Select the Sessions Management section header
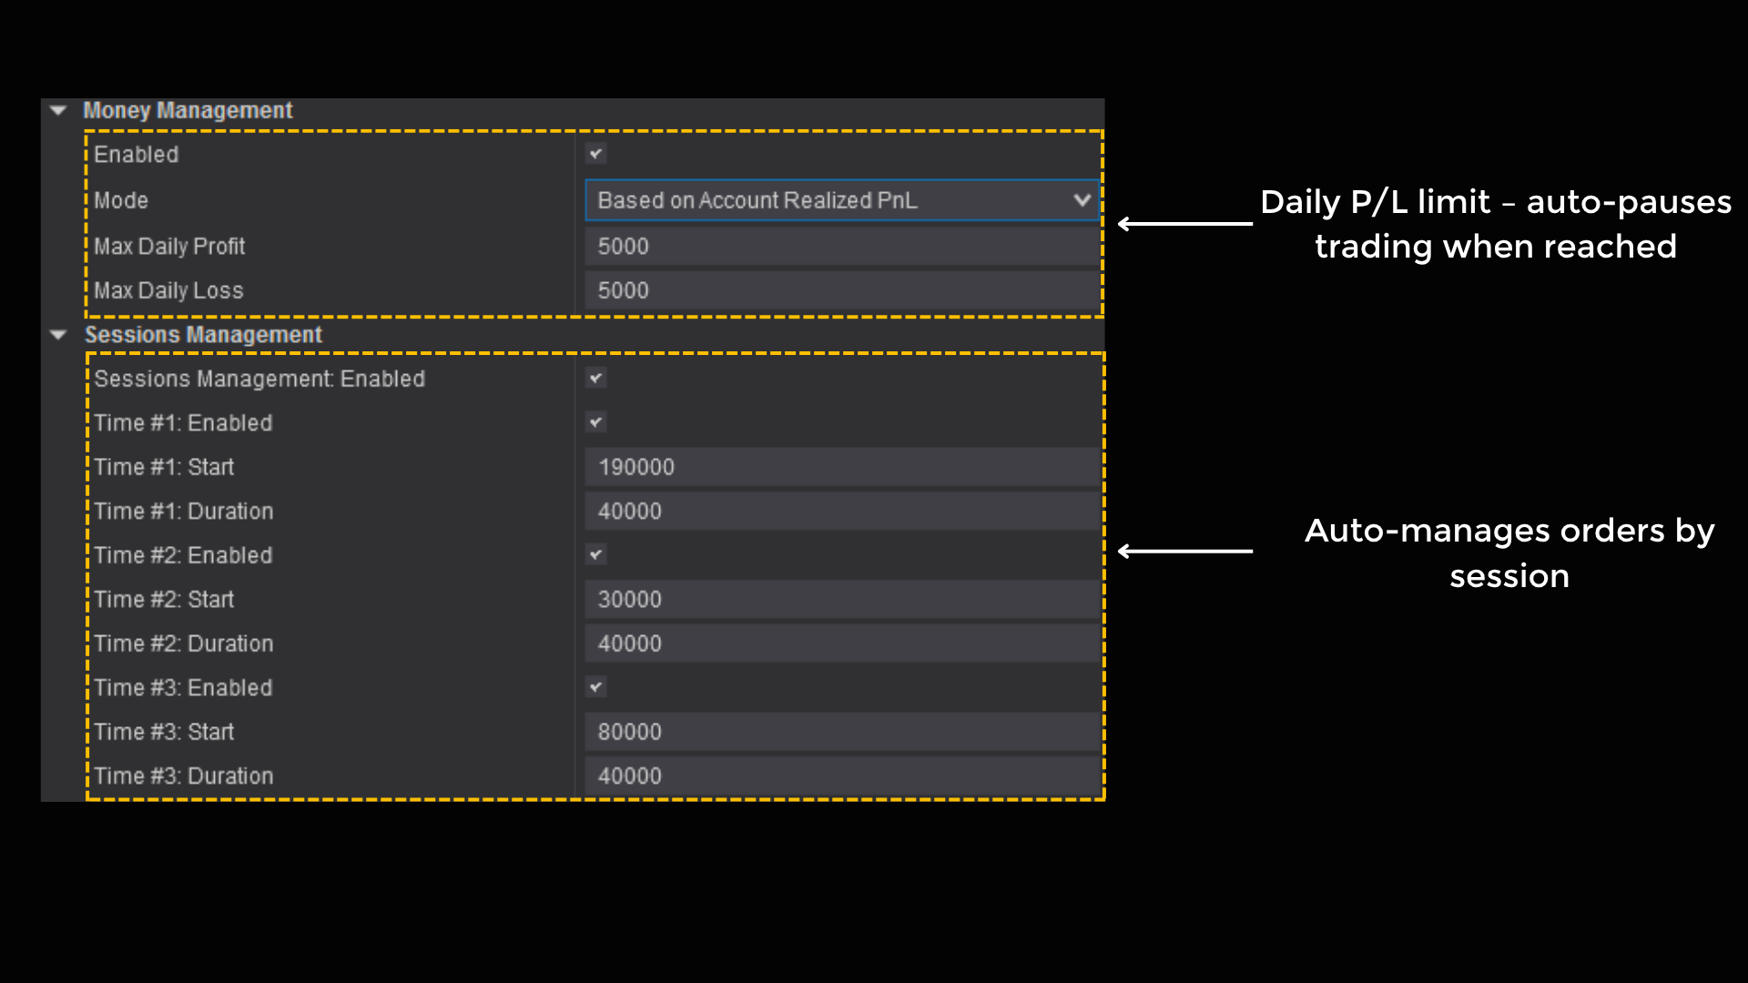The height and width of the screenshot is (983, 1748). [203, 335]
